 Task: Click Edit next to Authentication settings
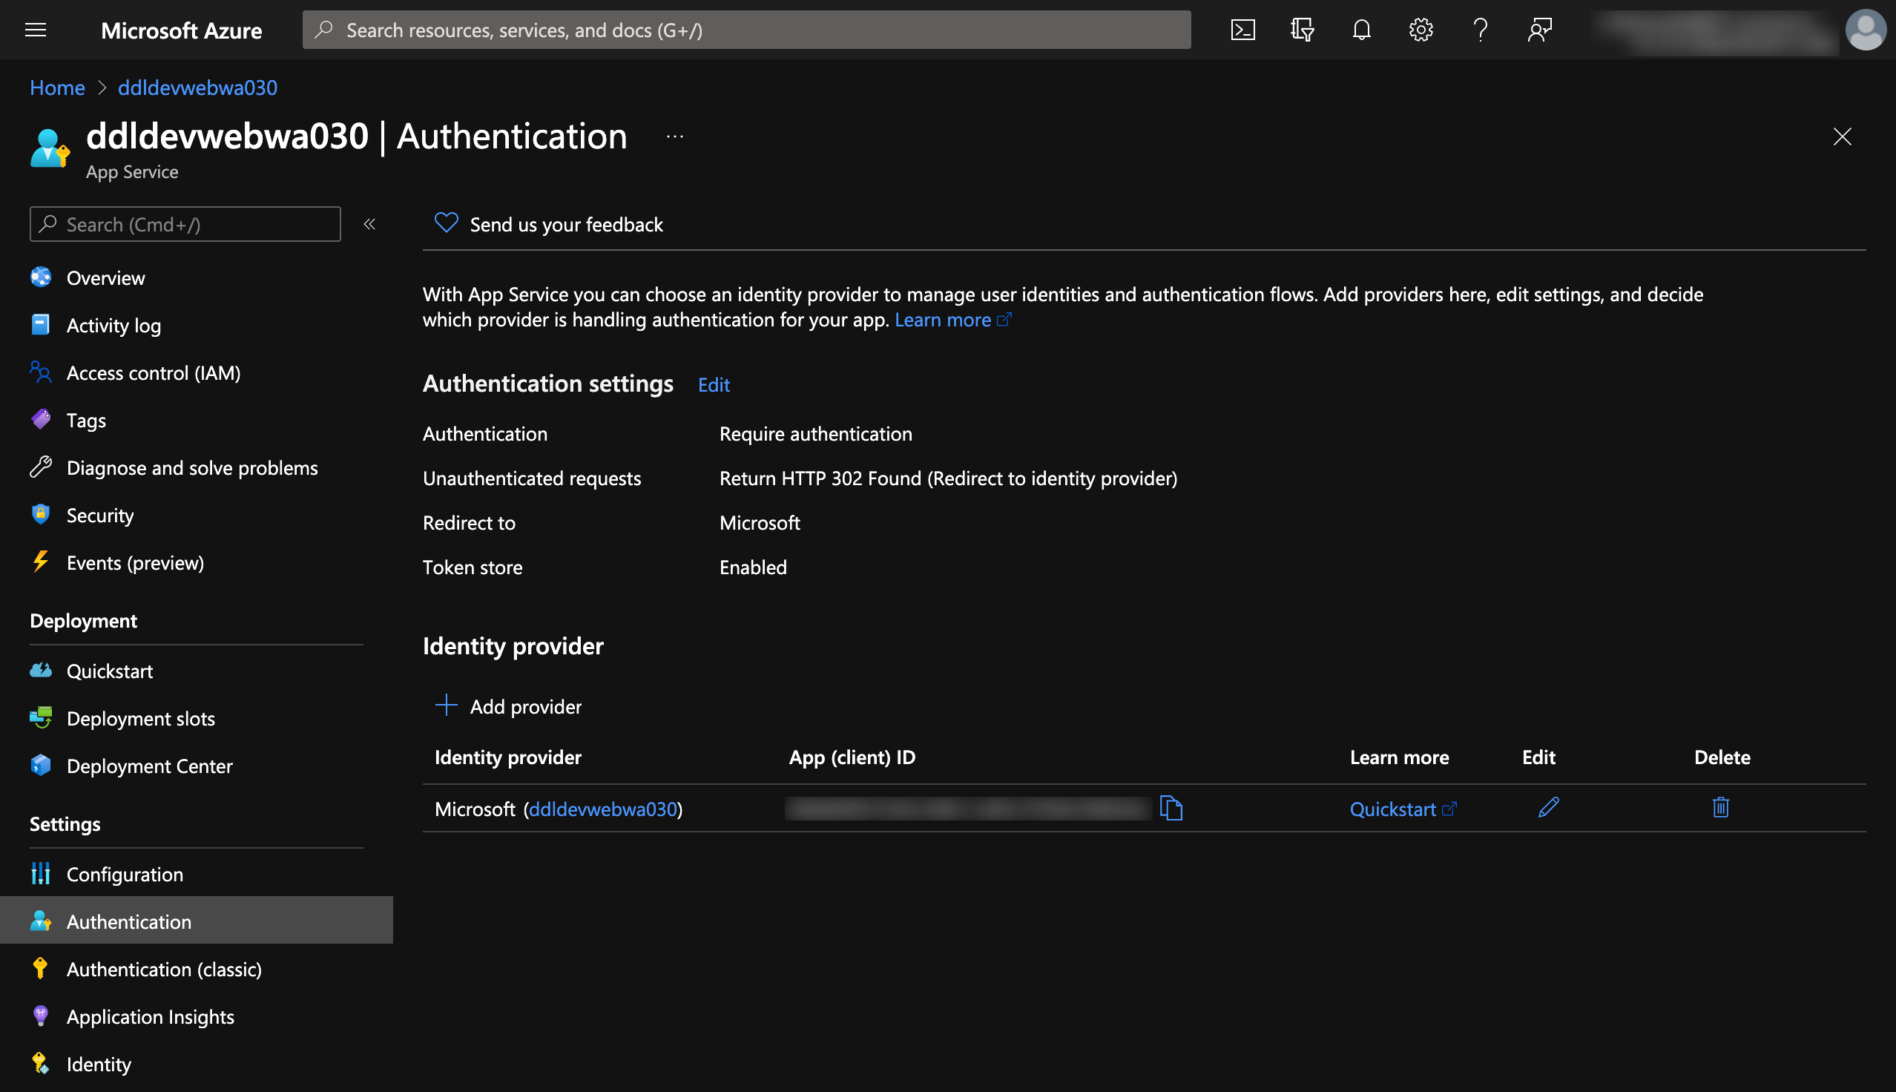(713, 385)
